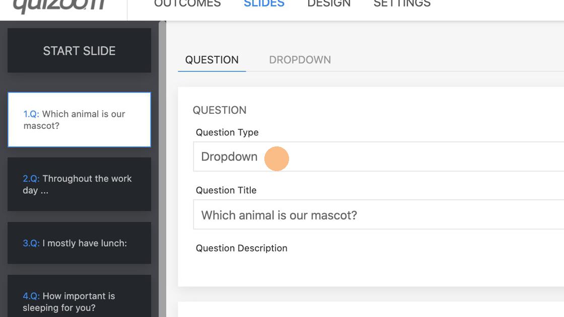Go to the Settings tab
Image resolution: width=564 pixels, height=317 pixels.
point(402,4)
